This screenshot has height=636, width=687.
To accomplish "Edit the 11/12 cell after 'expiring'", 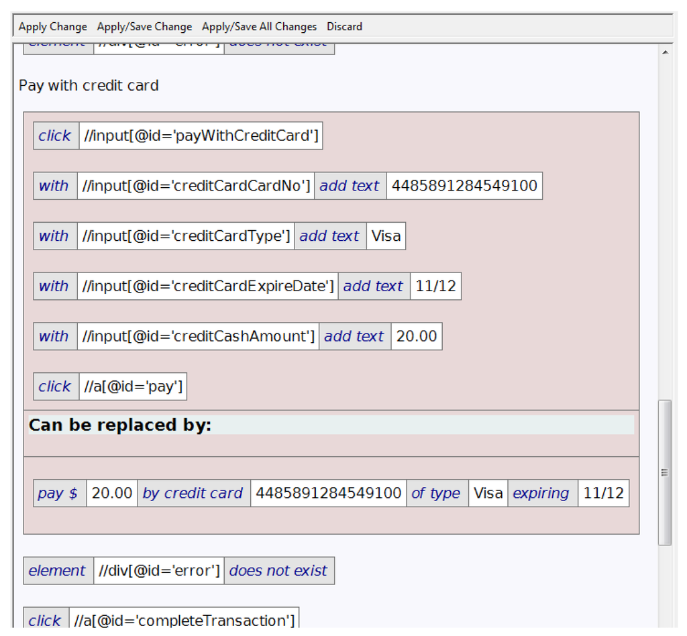I will pyautogui.click(x=603, y=493).
